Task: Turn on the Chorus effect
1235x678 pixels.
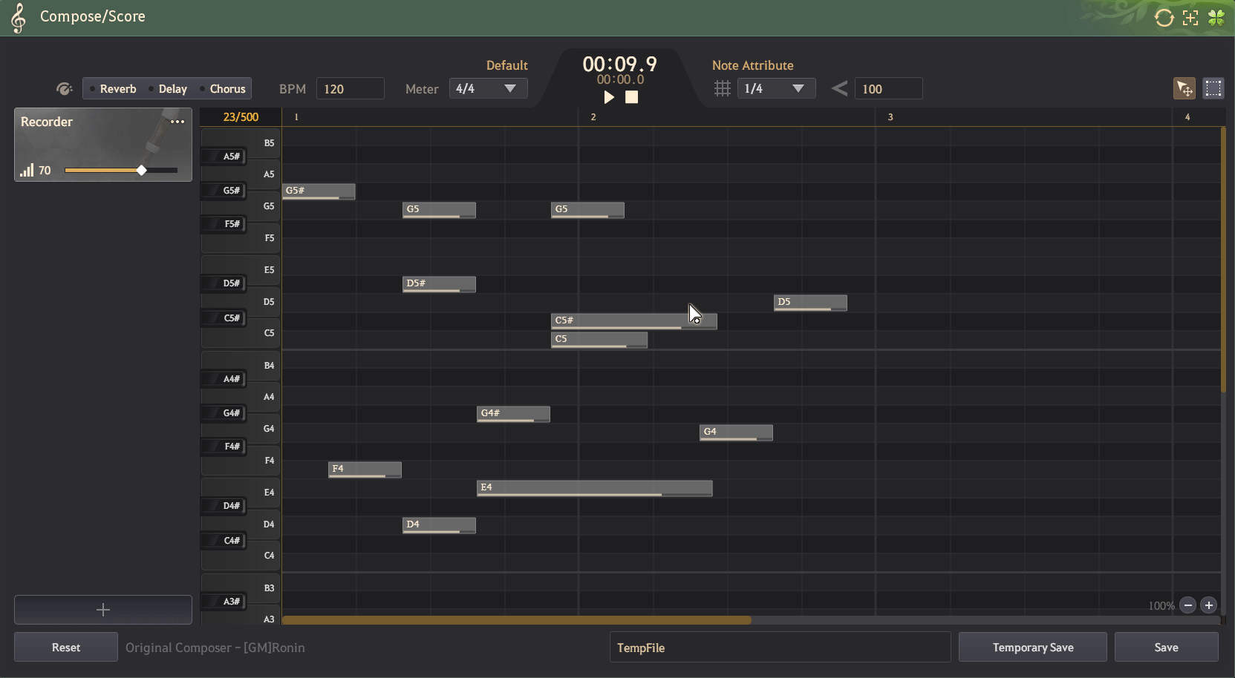Action: (223, 89)
